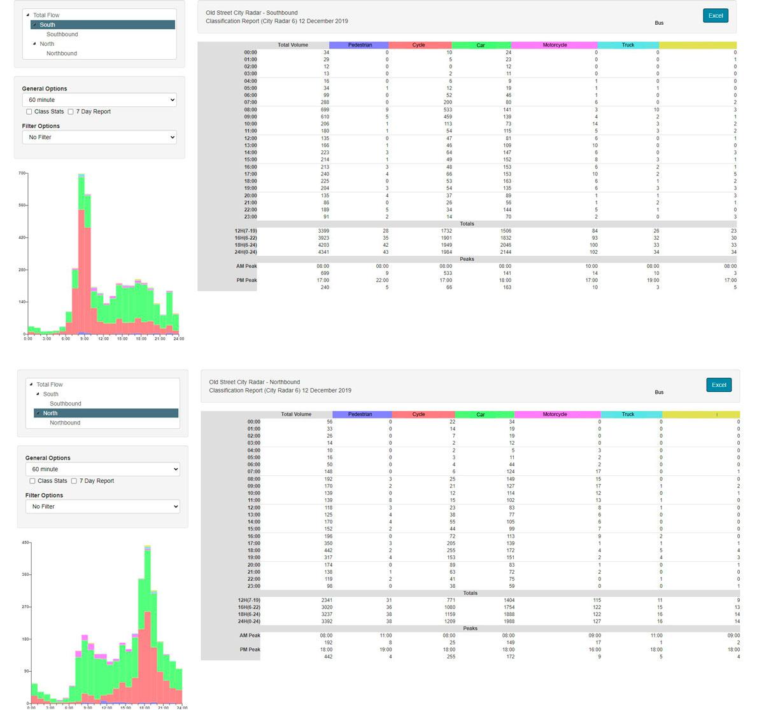Click the red Cycle header in the Southbound table
764x710 pixels.
(x=420, y=45)
